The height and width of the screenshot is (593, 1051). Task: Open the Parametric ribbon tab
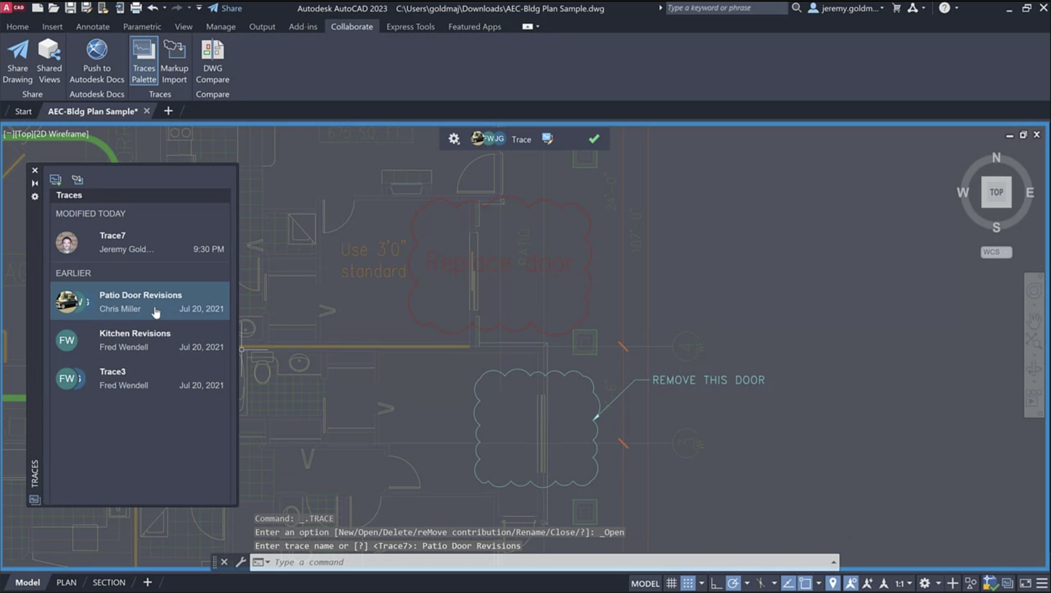pyautogui.click(x=142, y=27)
